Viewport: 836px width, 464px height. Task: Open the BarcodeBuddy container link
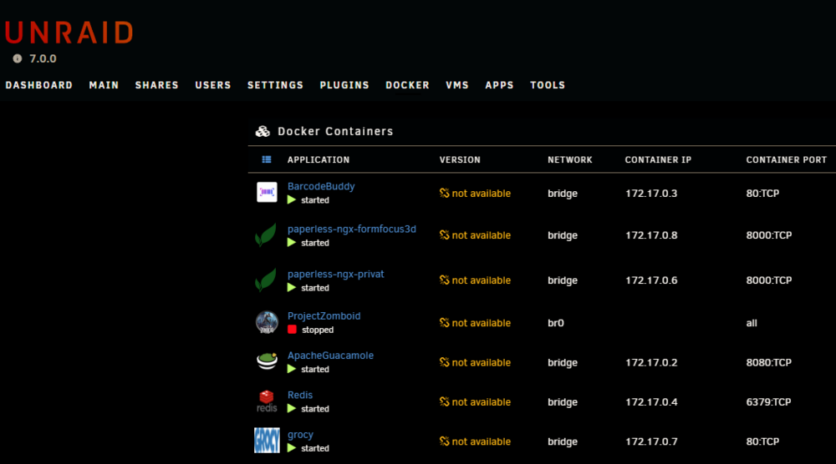[321, 186]
